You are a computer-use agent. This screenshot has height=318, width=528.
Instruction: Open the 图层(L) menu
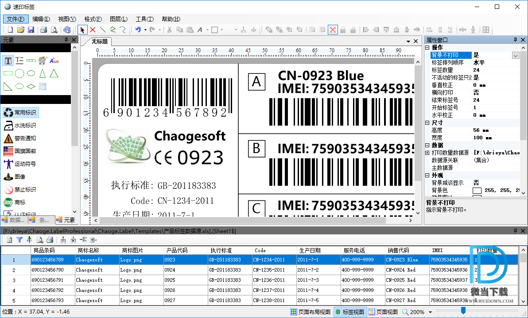119,19
